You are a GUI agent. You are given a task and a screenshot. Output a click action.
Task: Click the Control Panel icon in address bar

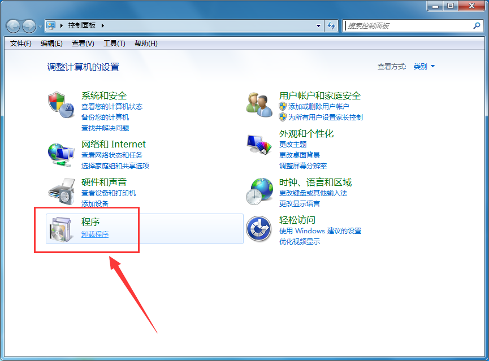(51, 25)
